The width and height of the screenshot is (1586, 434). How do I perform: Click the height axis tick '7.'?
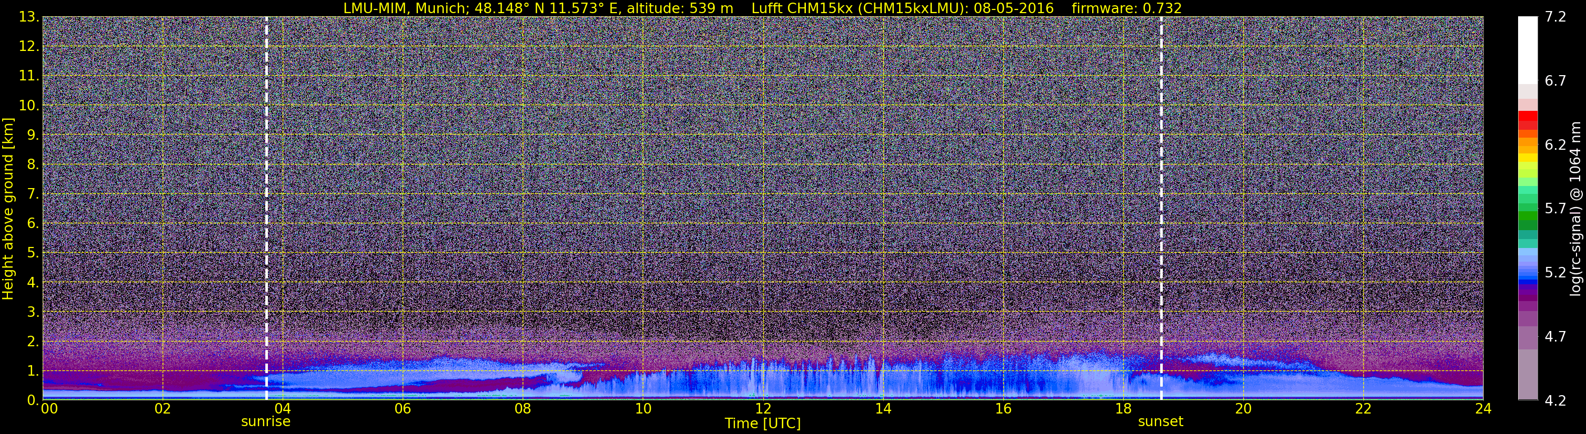(x=33, y=194)
